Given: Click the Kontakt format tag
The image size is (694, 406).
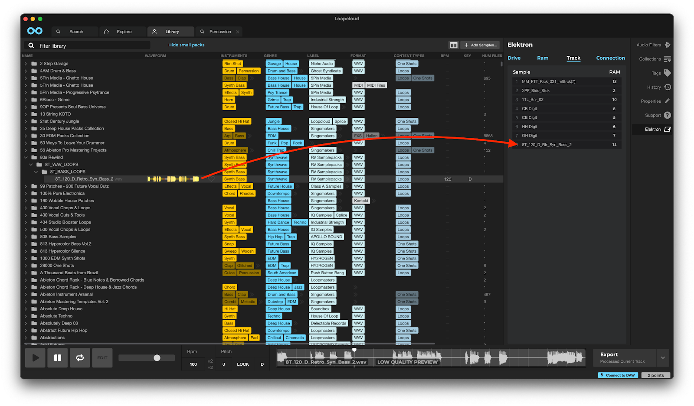Looking at the screenshot, I should pyautogui.click(x=361, y=201).
